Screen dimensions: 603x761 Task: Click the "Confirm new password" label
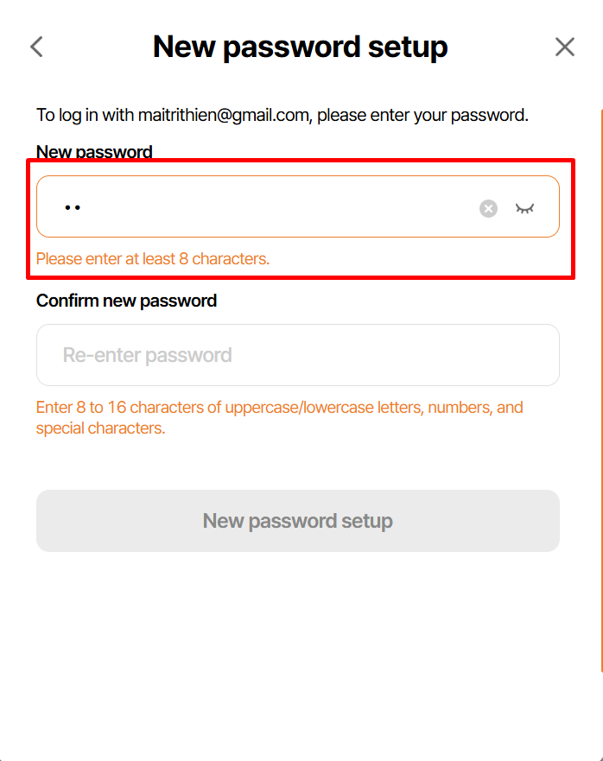(126, 301)
